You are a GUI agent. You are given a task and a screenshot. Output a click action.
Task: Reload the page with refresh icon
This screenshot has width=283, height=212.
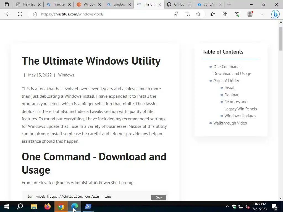[20, 14]
